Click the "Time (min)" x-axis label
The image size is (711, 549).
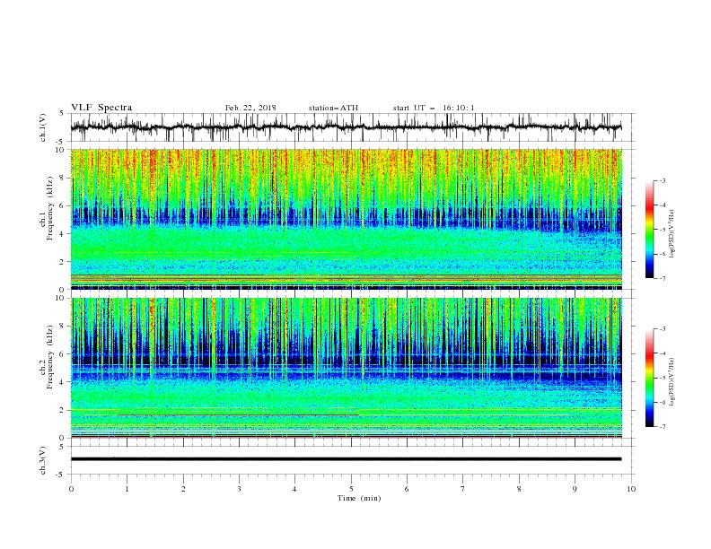(359, 498)
